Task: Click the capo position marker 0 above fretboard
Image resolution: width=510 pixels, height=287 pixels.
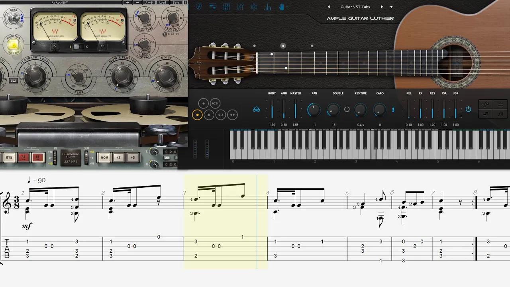Action: [x=283, y=46]
